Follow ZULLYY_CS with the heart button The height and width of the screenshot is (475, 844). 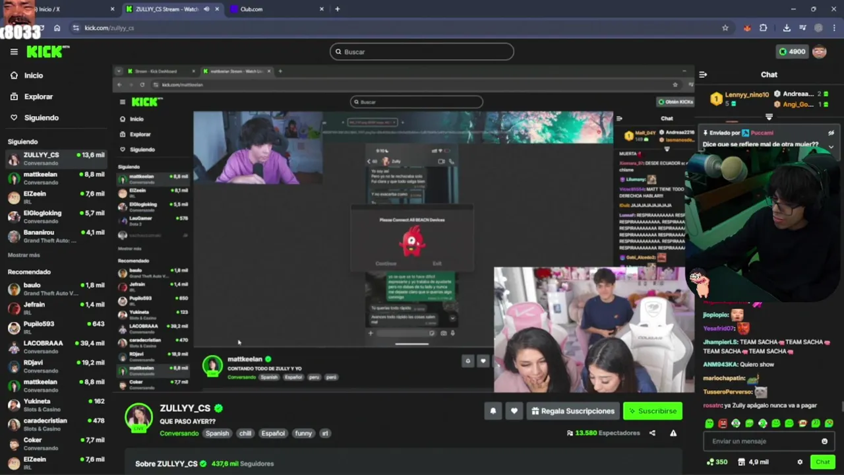[514, 411]
